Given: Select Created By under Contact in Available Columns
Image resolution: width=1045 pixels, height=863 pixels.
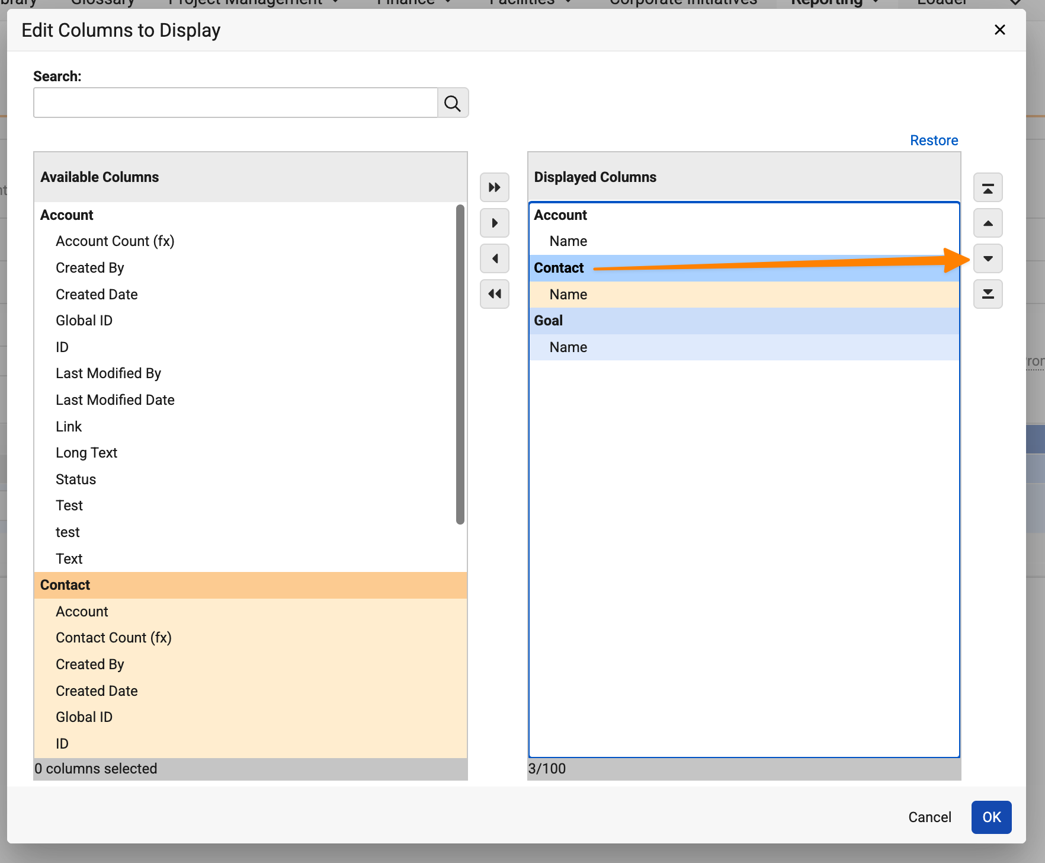Looking at the screenshot, I should click(x=251, y=664).
